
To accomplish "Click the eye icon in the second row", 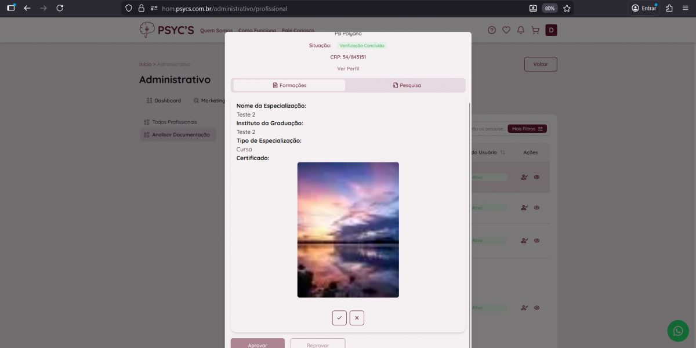I will pyautogui.click(x=537, y=208).
